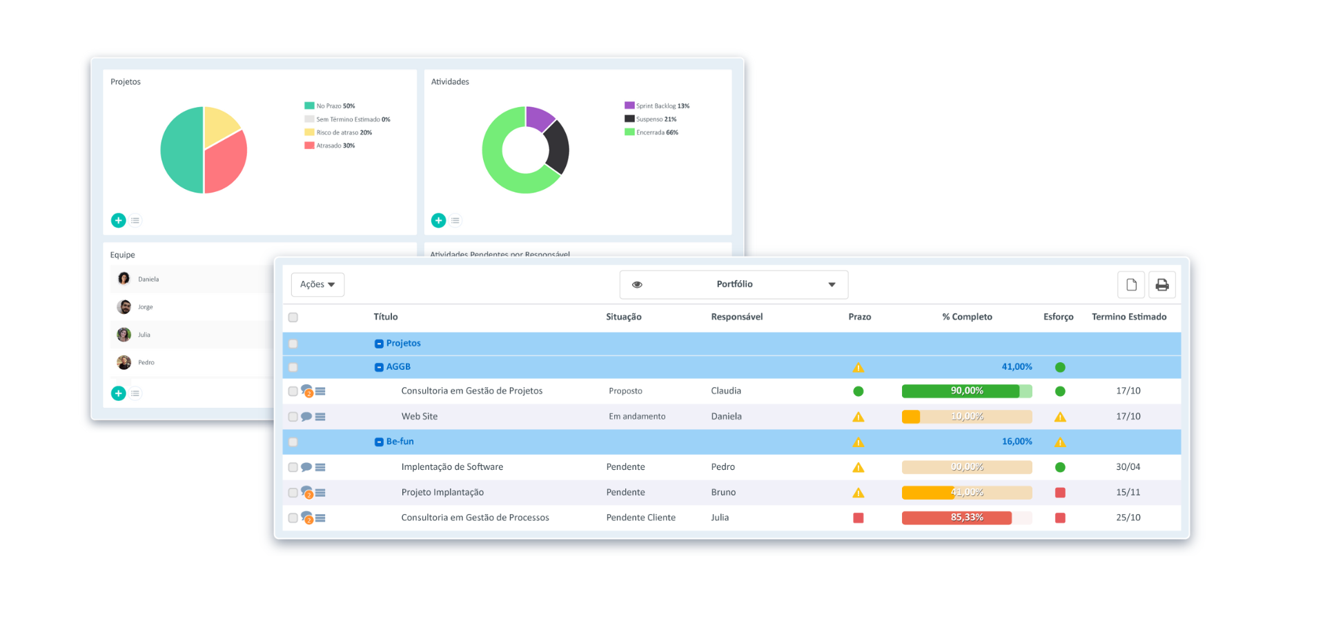This screenshot has width=1325, height=621.
Task: Click the 90,00% green progress bar
Action: pyautogui.click(x=967, y=391)
